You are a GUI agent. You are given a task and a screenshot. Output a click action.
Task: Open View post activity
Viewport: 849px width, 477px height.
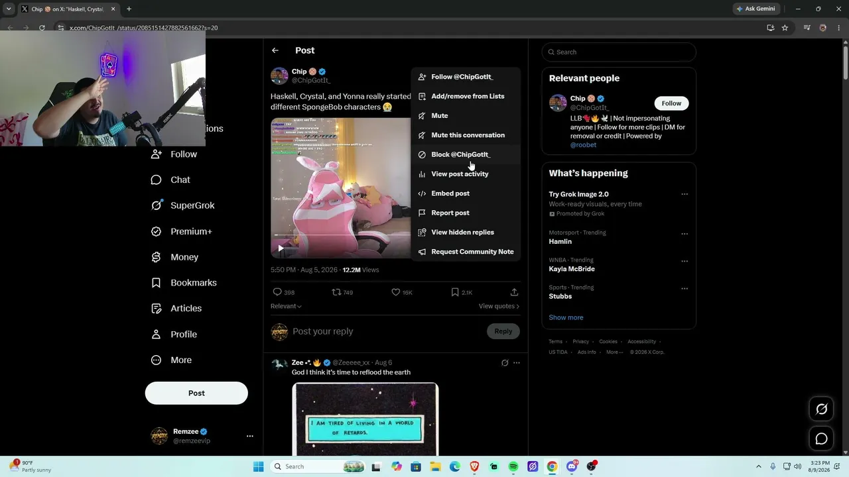pos(466,174)
